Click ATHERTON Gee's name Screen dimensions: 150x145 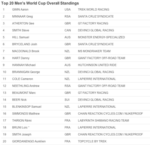(23, 23)
